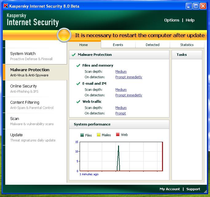
Task: Click the '1 minutes ago' graph label
Action: pos(89,174)
